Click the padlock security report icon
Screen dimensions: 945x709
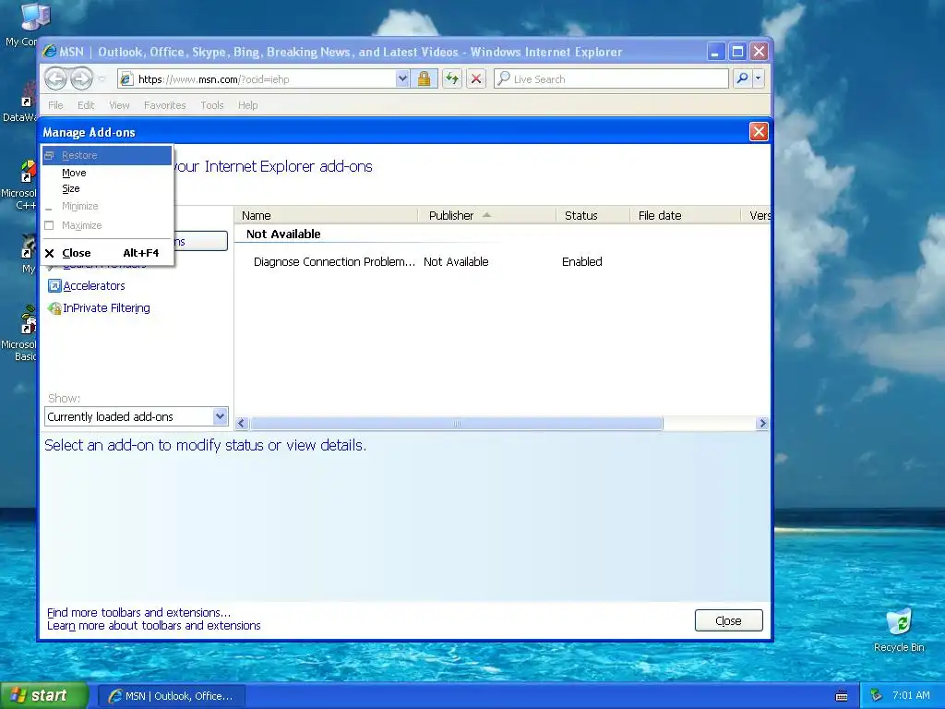pos(424,78)
